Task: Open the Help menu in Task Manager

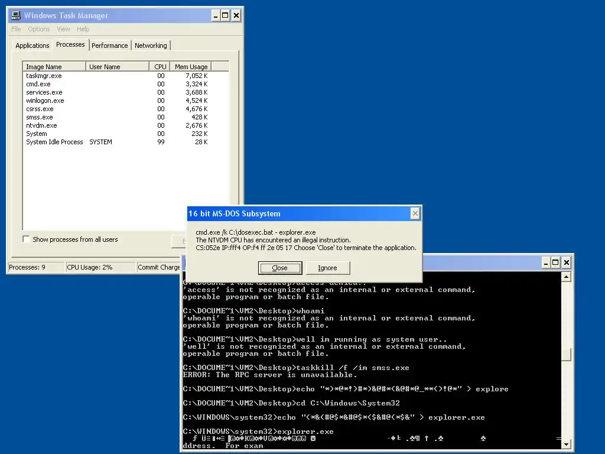Action: pos(83,29)
